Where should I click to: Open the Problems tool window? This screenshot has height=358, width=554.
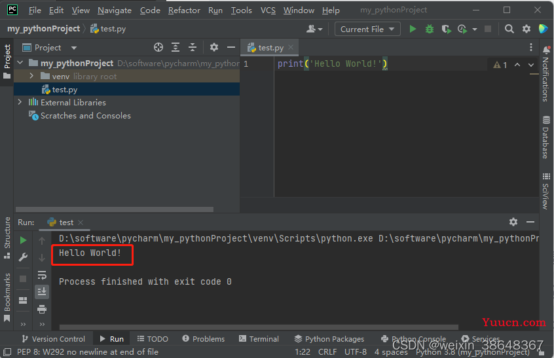point(204,338)
